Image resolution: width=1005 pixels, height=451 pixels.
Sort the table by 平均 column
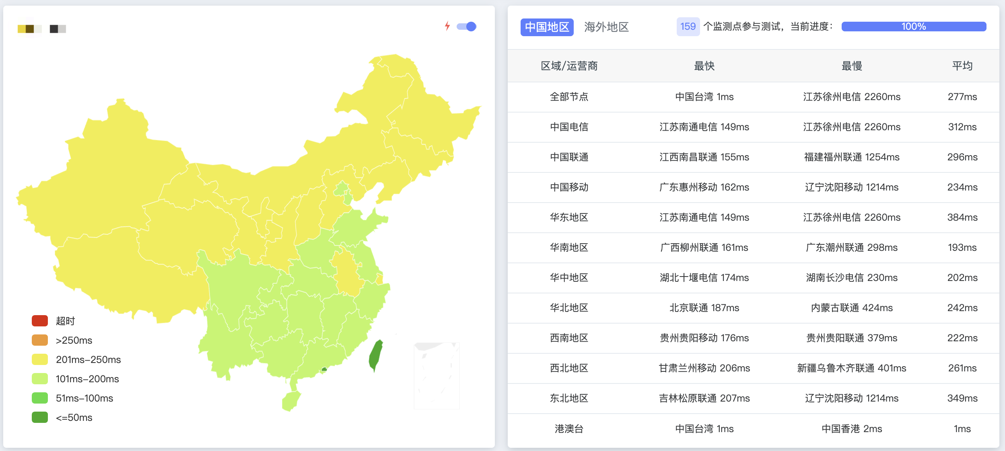coord(963,66)
